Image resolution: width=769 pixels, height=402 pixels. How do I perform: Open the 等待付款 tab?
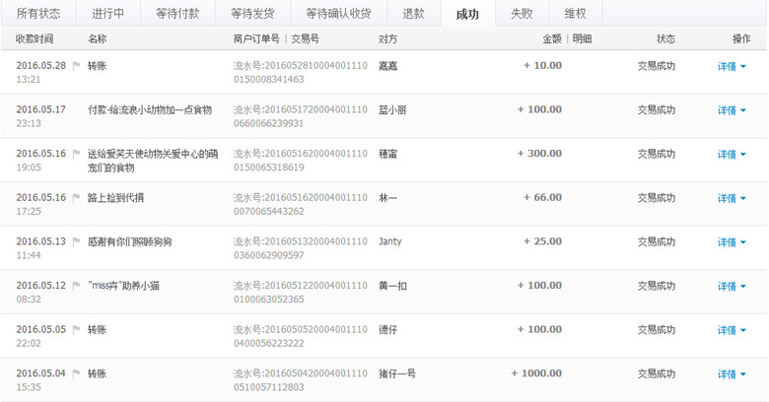177,14
